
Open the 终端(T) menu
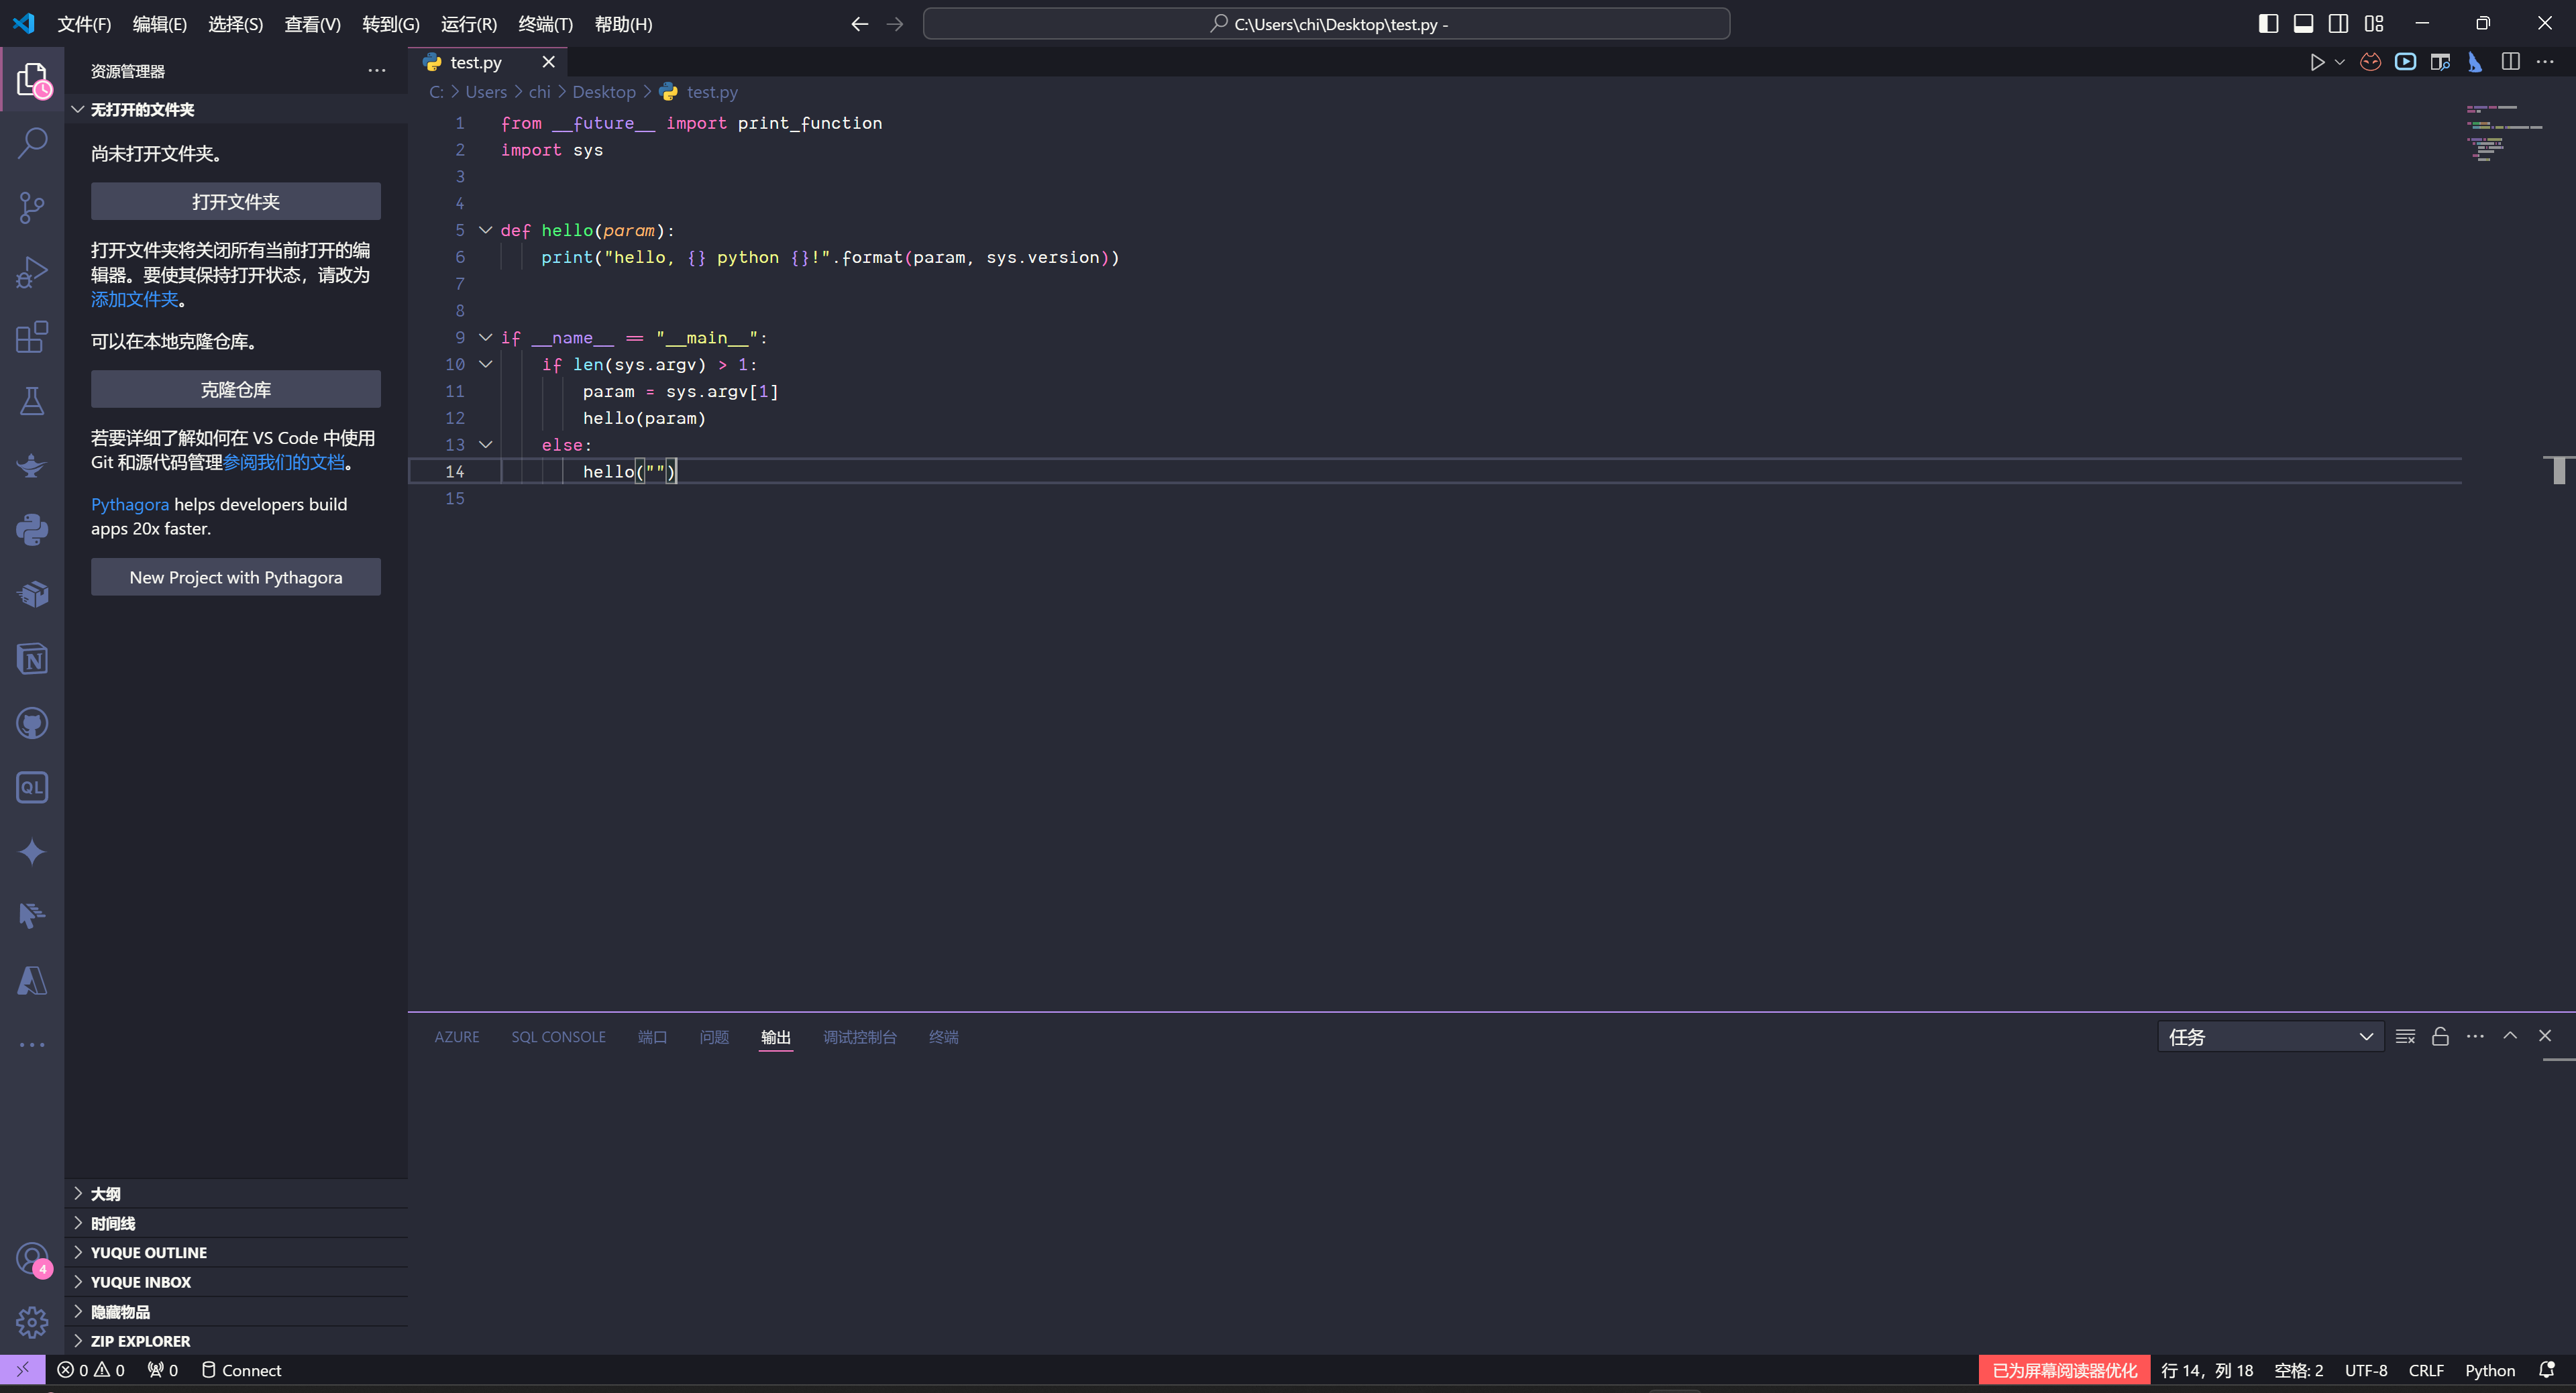[x=545, y=24]
